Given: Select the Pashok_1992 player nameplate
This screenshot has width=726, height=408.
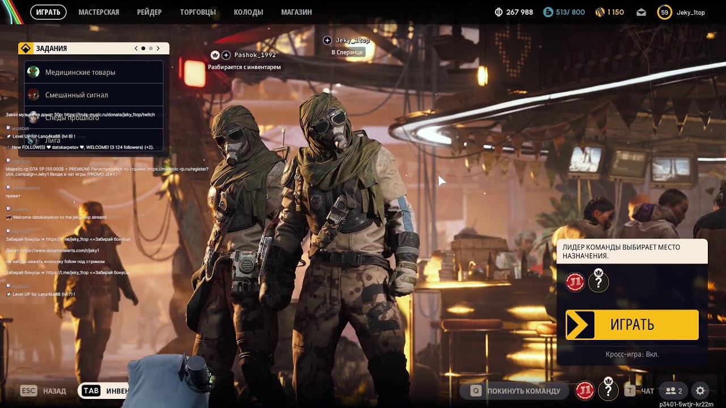Looking at the screenshot, I should click(255, 55).
